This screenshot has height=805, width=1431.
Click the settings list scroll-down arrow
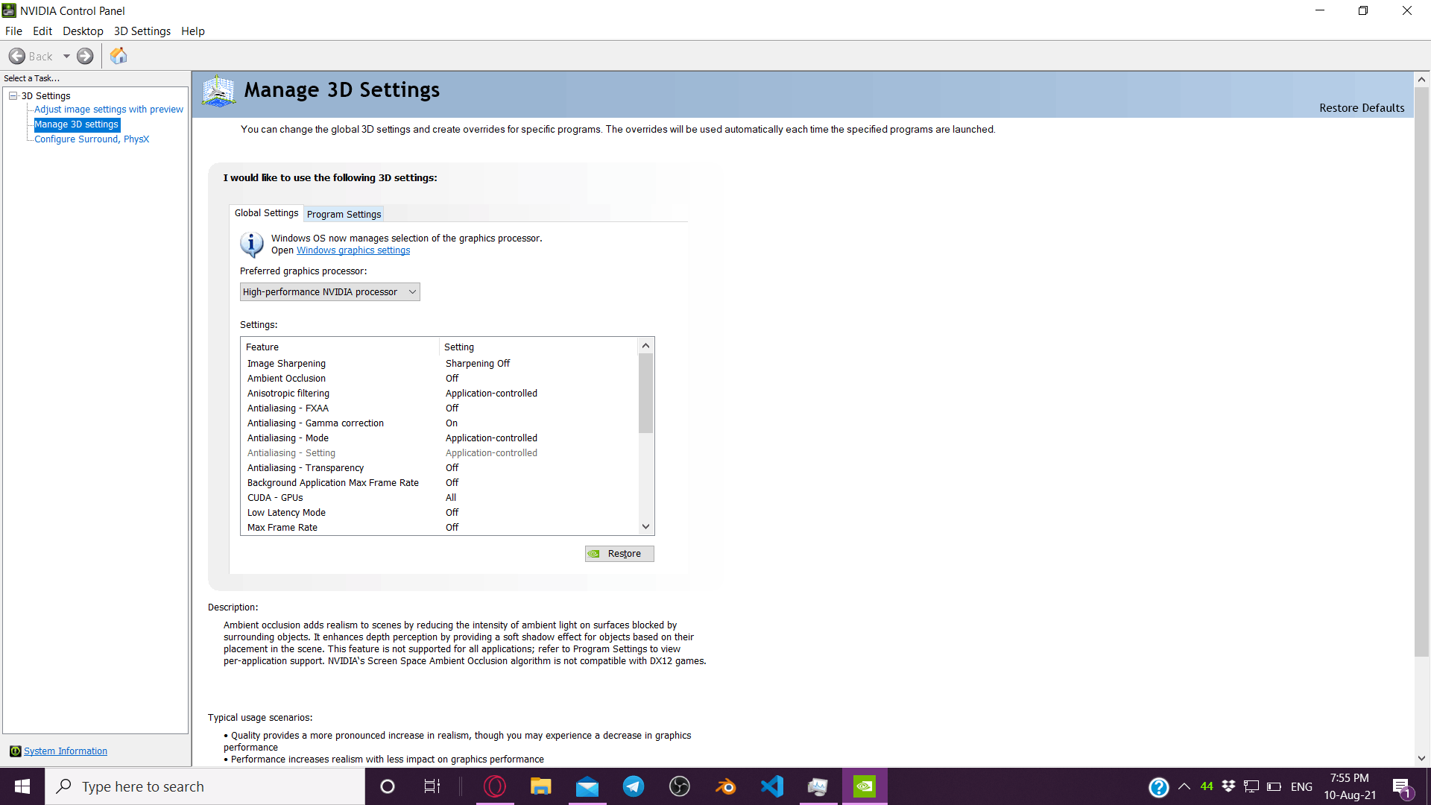[x=645, y=526]
